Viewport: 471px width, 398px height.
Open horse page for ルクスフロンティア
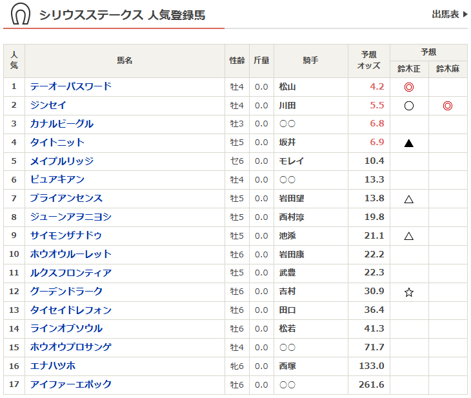click(71, 273)
